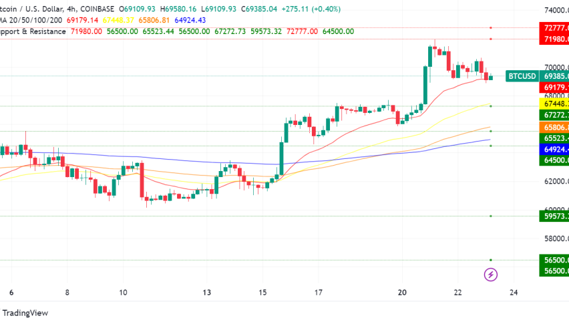Click the green 65523 support label
569x324 pixels.
[x=554, y=138]
